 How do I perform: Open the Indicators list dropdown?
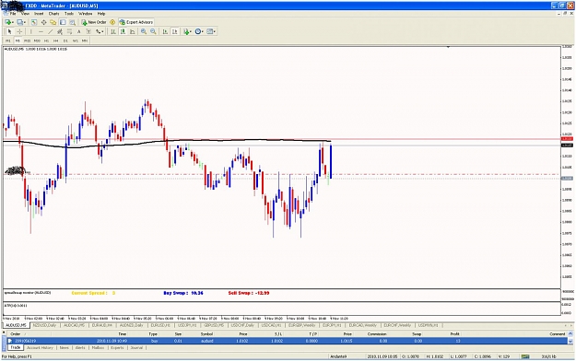click(187, 31)
